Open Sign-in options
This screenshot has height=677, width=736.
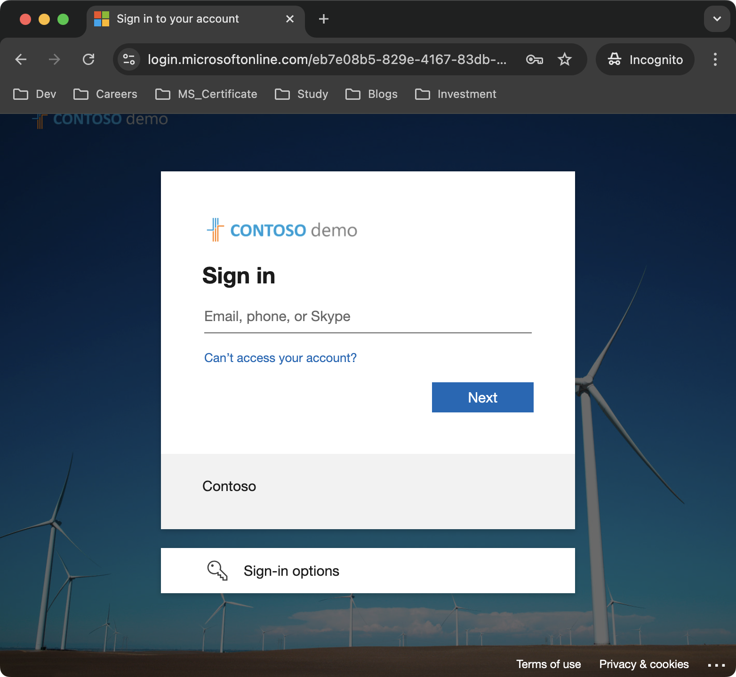(x=368, y=571)
